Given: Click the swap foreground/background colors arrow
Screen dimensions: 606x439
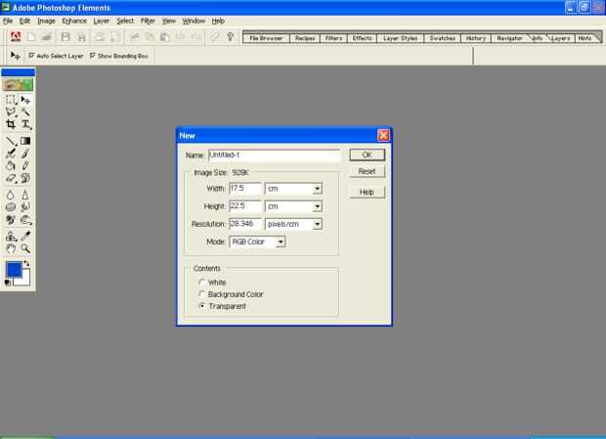Looking at the screenshot, I should (26, 264).
